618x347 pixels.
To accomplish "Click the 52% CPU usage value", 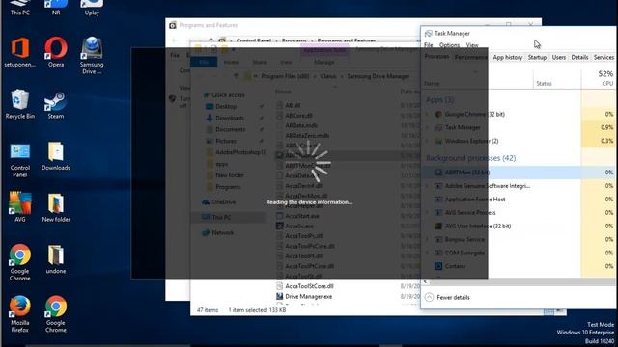I will (605, 74).
